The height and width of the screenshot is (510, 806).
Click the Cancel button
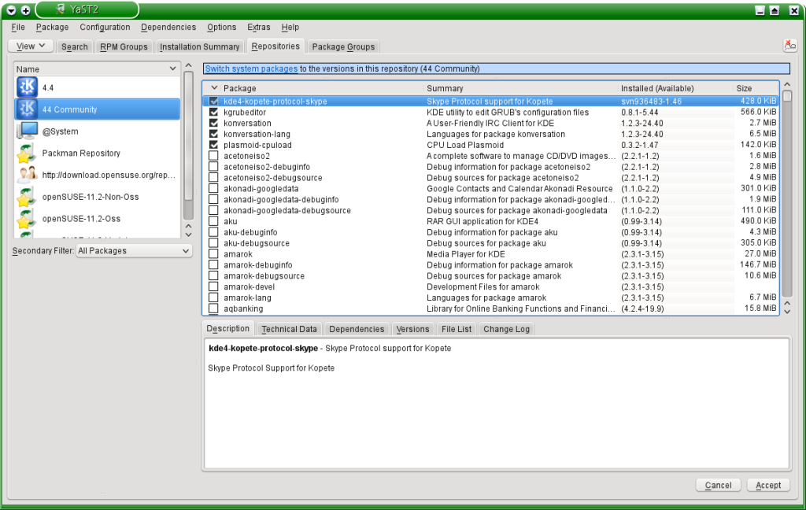[718, 485]
